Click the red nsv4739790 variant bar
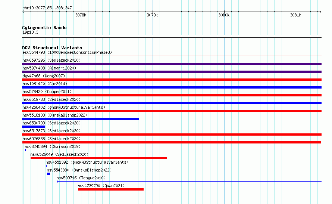The height and width of the screenshot is (204, 332). point(111,189)
